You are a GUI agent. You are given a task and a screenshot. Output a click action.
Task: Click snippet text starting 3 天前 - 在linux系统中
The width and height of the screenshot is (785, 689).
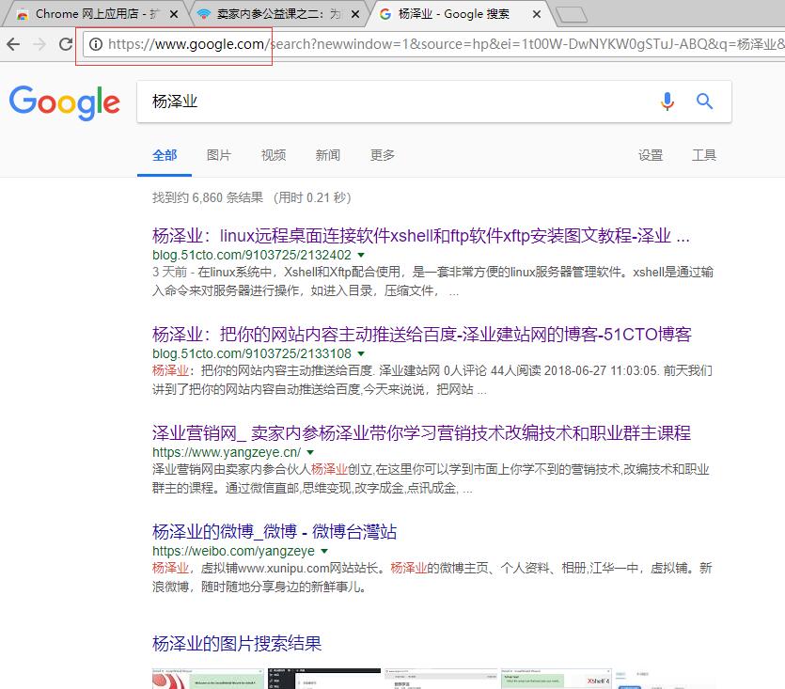coord(433,281)
